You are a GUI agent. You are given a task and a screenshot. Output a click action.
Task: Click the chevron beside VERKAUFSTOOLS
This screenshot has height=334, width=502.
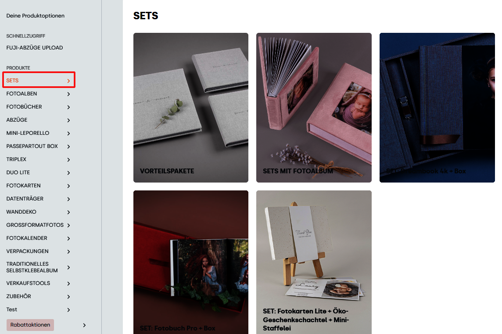point(68,284)
